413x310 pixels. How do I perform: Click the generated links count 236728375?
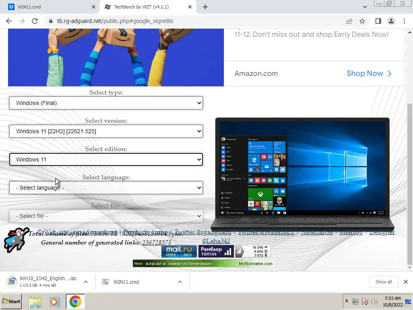pyautogui.click(x=156, y=243)
